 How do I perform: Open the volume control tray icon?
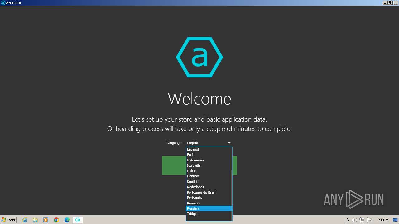[354, 220]
